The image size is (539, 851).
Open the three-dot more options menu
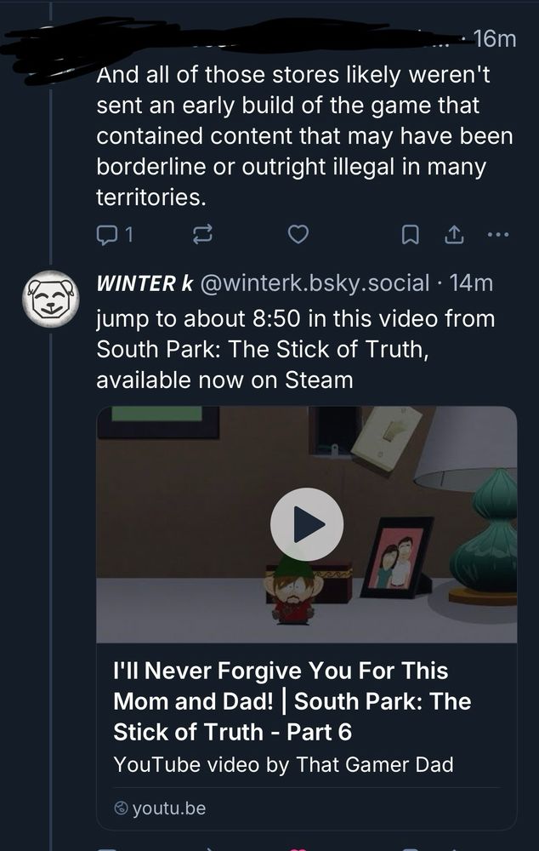[x=498, y=236]
